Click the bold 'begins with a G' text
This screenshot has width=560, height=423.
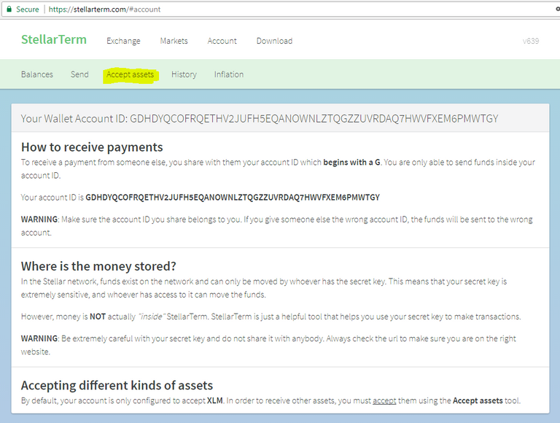click(x=351, y=162)
